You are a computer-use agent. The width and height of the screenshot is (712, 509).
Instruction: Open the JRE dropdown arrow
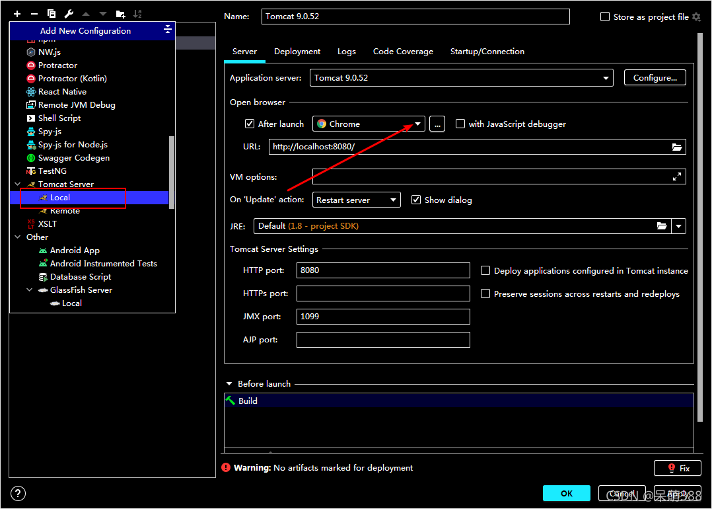tap(679, 226)
